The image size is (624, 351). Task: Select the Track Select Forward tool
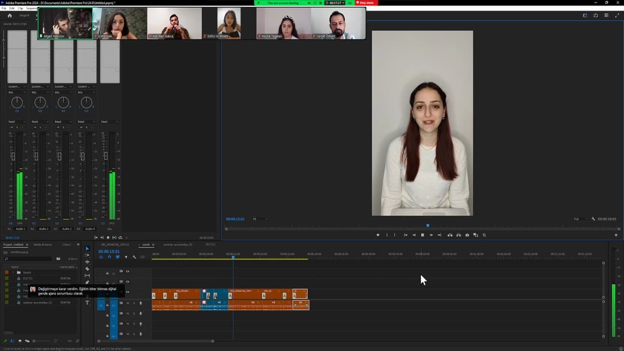pyautogui.click(x=87, y=255)
